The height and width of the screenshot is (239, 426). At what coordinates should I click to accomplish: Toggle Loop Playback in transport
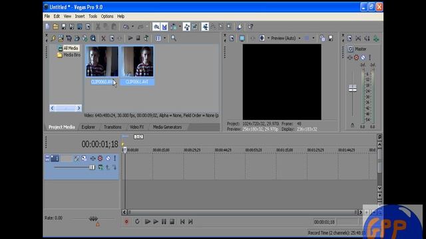[x=137, y=222]
